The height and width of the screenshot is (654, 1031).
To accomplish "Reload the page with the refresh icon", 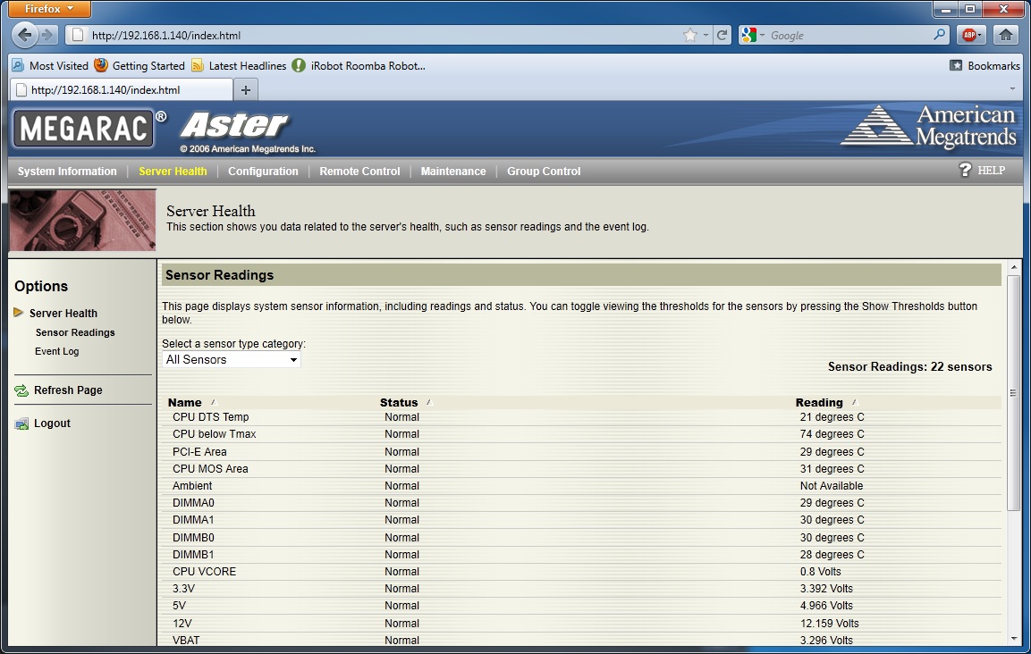I will pyautogui.click(x=722, y=35).
